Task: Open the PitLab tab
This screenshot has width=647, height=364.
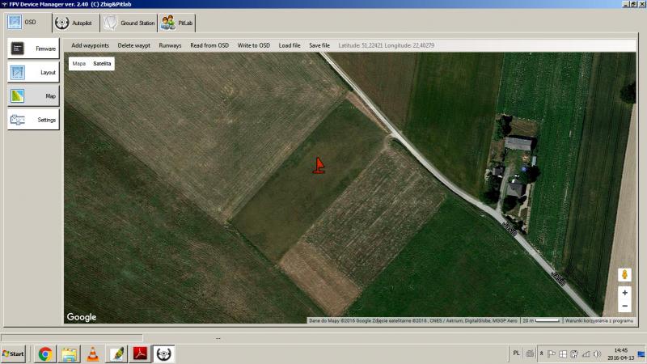Action: point(178,23)
